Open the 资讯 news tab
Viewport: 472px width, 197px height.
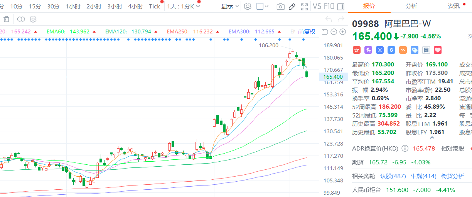[x=453, y=6]
